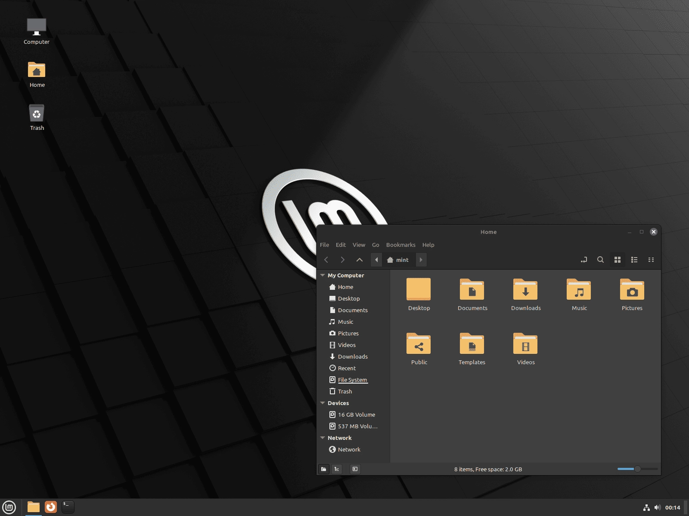Select the Home desktop icon
Viewport: 689px width, 516px height.
37,75
